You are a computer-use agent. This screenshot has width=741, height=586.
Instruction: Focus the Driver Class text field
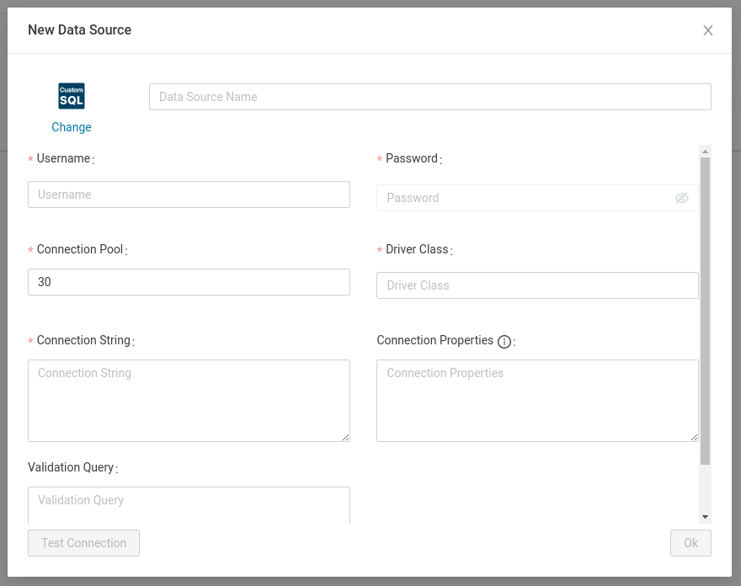click(x=537, y=285)
